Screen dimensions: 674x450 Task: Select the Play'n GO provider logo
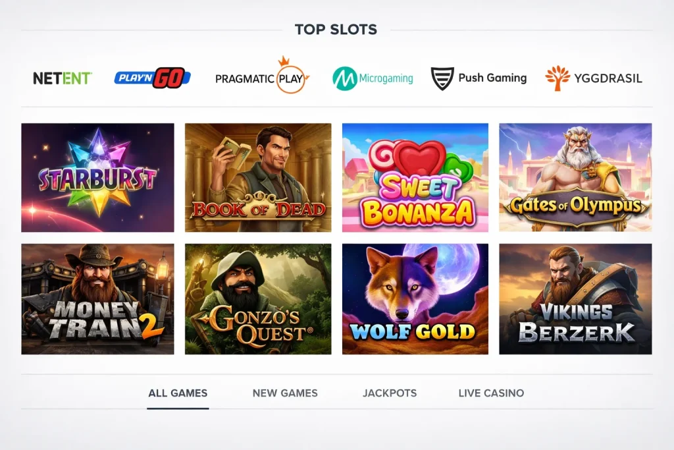(x=152, y=78)
